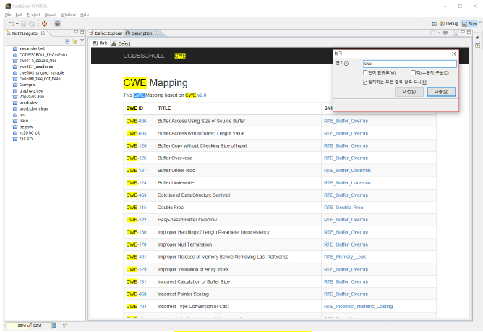This screenshot has width=483, height=332.
Task: Click the status bar icon right of the trash
Action: tap(65, 325)
